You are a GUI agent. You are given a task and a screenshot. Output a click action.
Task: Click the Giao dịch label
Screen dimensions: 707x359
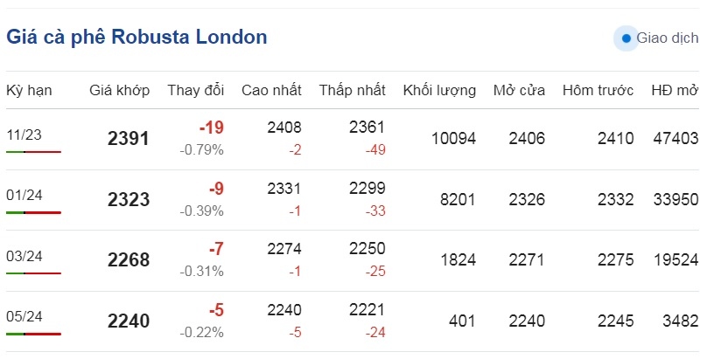(x=668, y=38)
